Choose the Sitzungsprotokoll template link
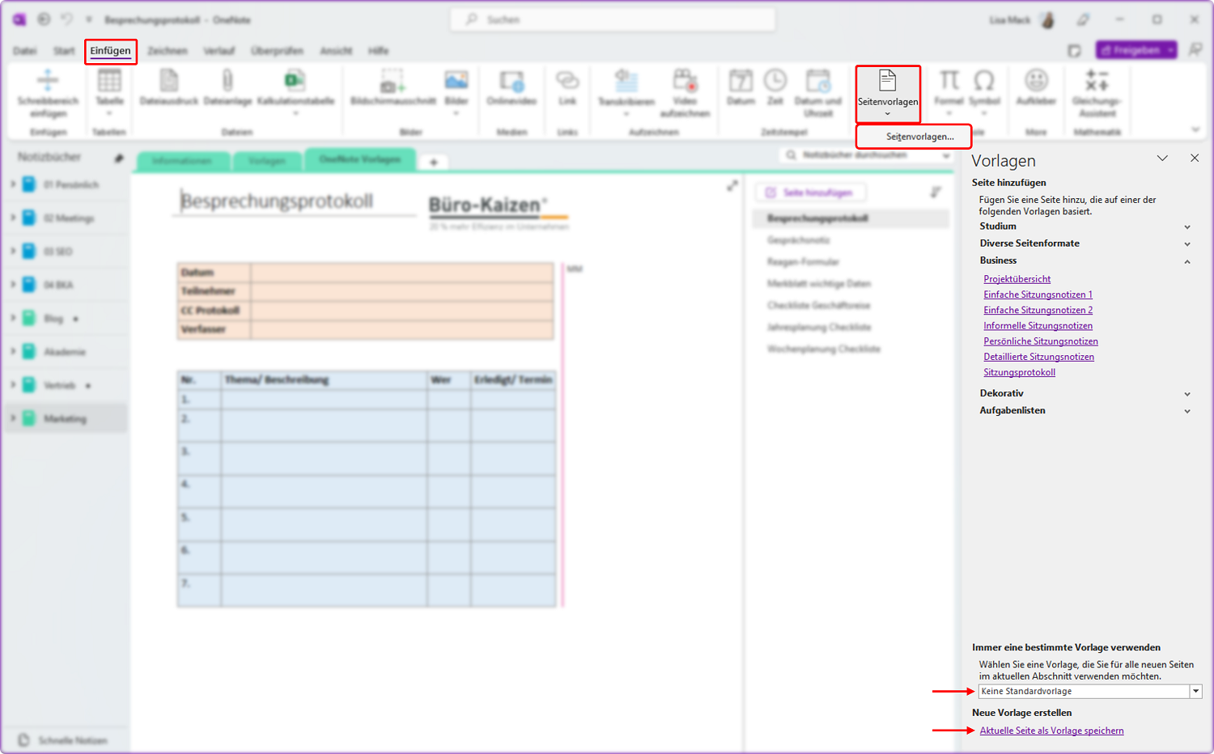Screen dimensions: 1214x754 click(x=1020, y=372)
